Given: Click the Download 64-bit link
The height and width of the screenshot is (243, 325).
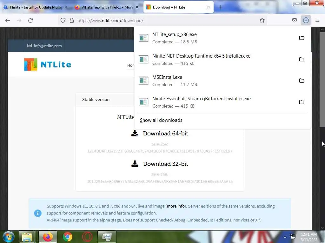Looking at the screenshot, I should click(x=160, y=134).
